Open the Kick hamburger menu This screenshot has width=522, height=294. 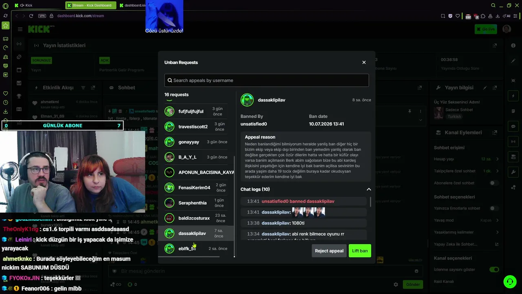[x=20, y=29]
